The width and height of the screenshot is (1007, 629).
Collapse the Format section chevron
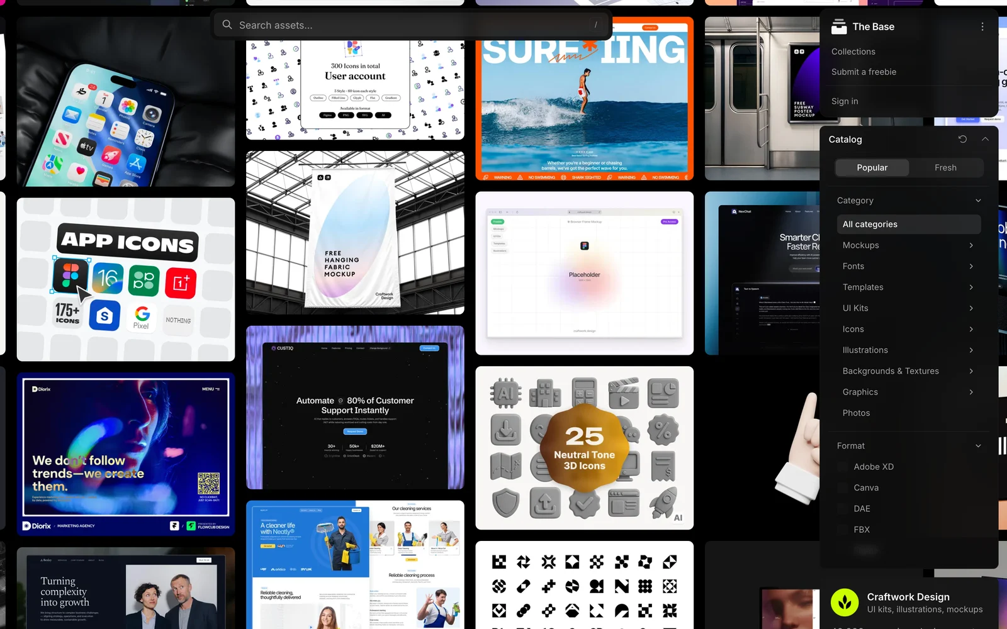click(x=978, y=446)
